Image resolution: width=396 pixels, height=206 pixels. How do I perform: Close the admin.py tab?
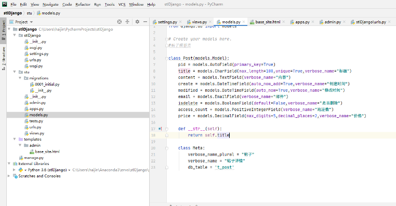coord(344,22)
